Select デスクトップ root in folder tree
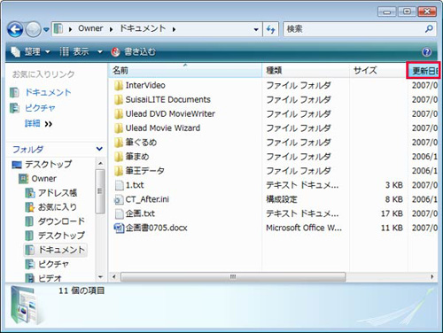This screenshot has width=443, height=333. (48, 164)
